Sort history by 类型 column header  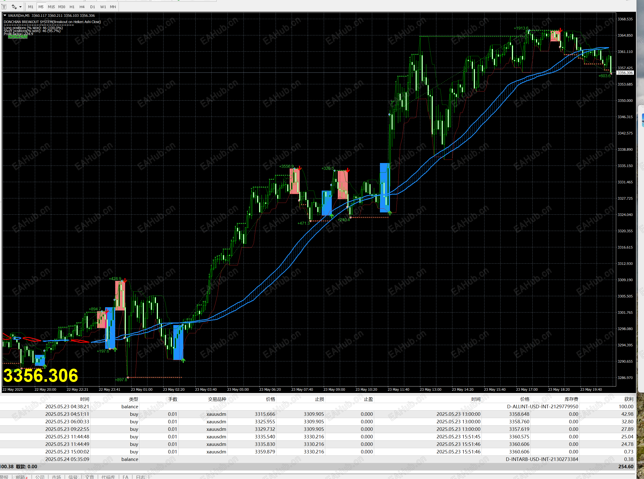tap(133, 399)
